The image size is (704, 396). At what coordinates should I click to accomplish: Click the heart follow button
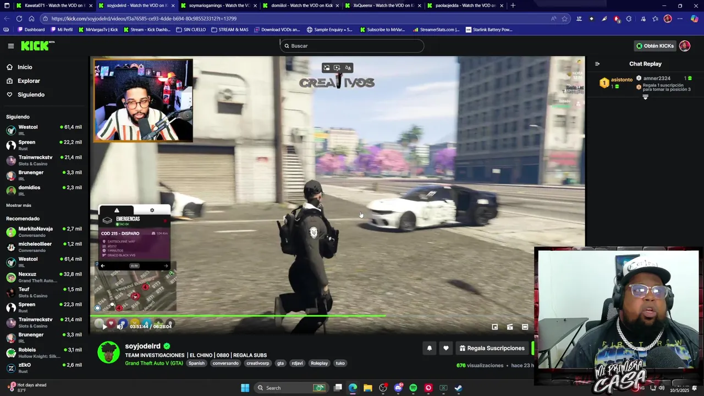click(446, 348)
